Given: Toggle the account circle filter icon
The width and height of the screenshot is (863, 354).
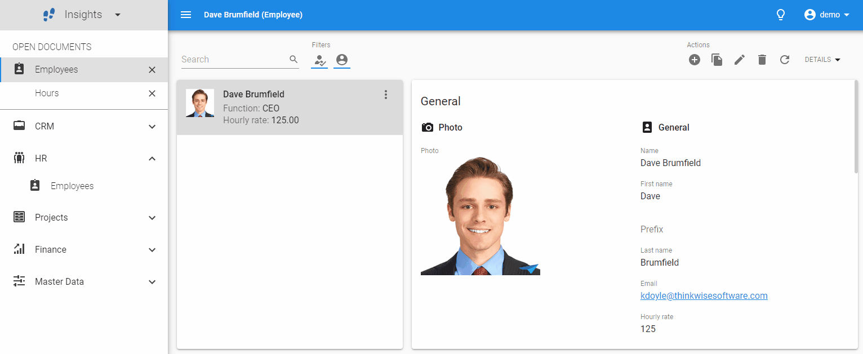Looking at the screenshot, I should [341, 60].
